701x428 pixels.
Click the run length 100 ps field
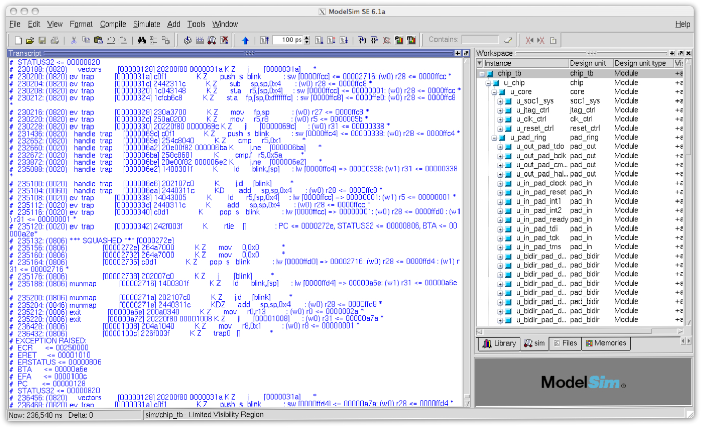pos(287,40)
